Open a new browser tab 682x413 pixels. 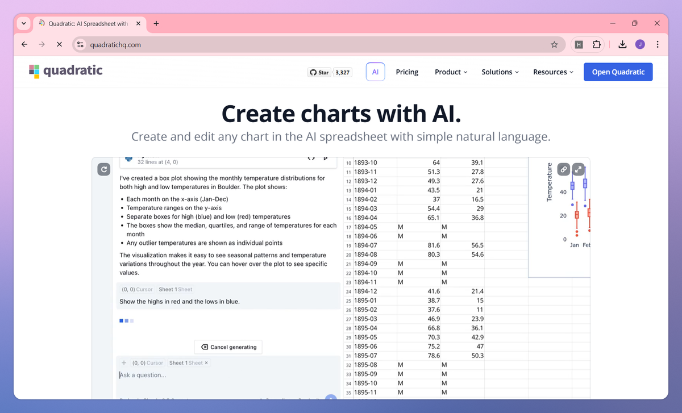pos(156,24)
